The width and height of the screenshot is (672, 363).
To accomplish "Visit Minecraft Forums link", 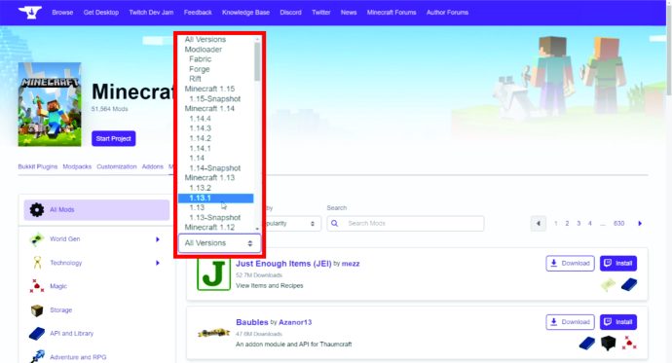I will coord(392,13).
